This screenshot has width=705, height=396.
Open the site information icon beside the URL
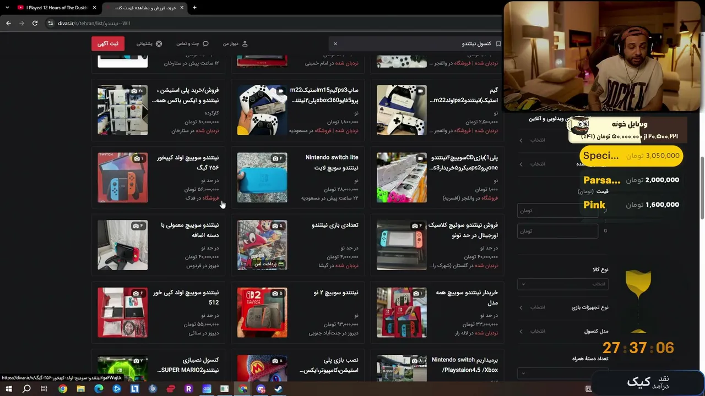click(51, 23)
